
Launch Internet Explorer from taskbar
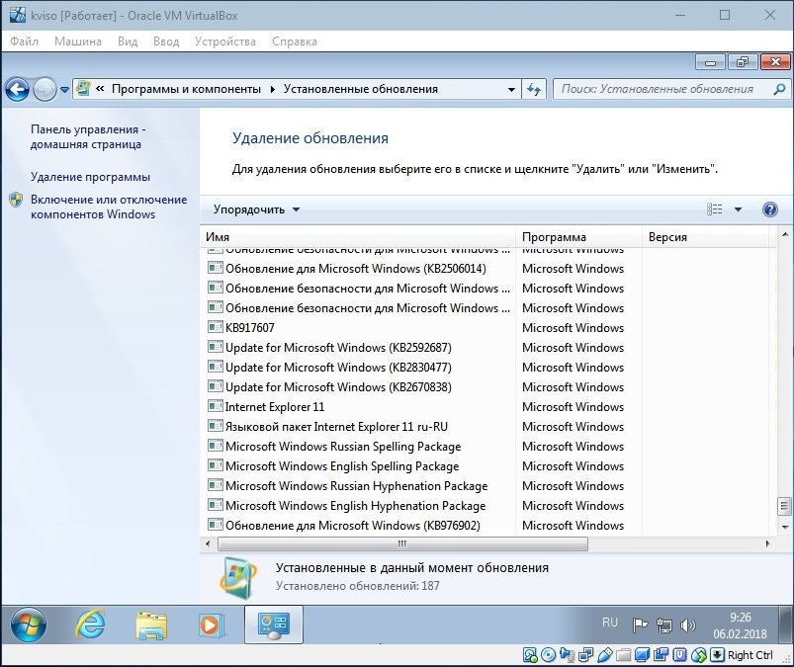click(x=90, y=625)
